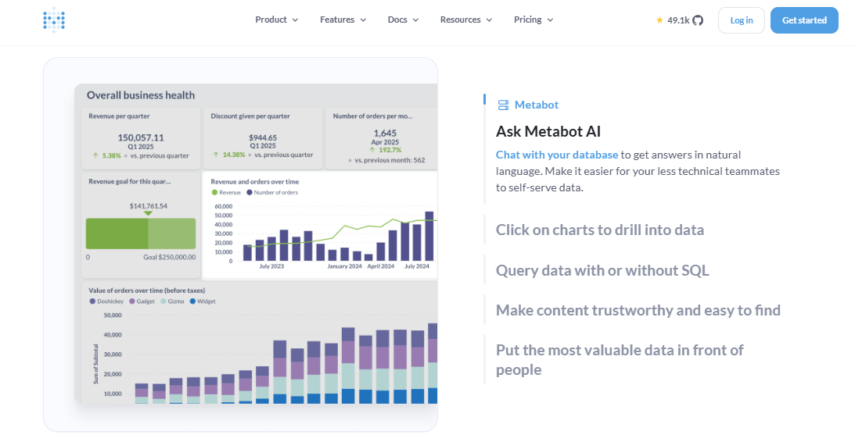855x442 pixels.
Task: Click the 'Overall business health' title
Action: pos(141,95)
